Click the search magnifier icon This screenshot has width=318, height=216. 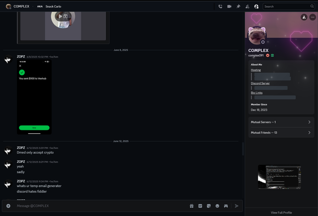312,6
